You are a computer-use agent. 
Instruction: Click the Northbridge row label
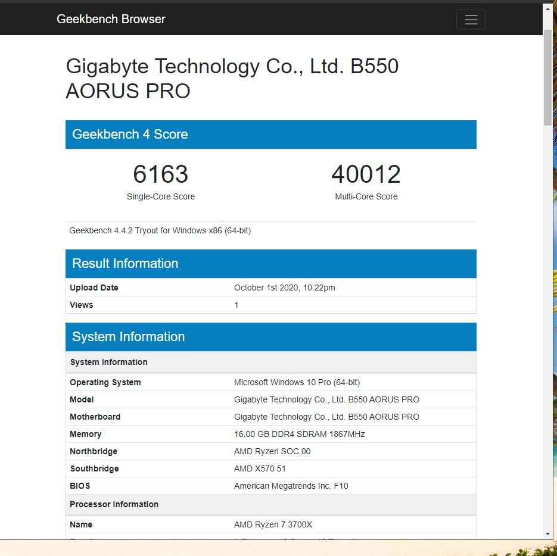[x=94, y=451]
